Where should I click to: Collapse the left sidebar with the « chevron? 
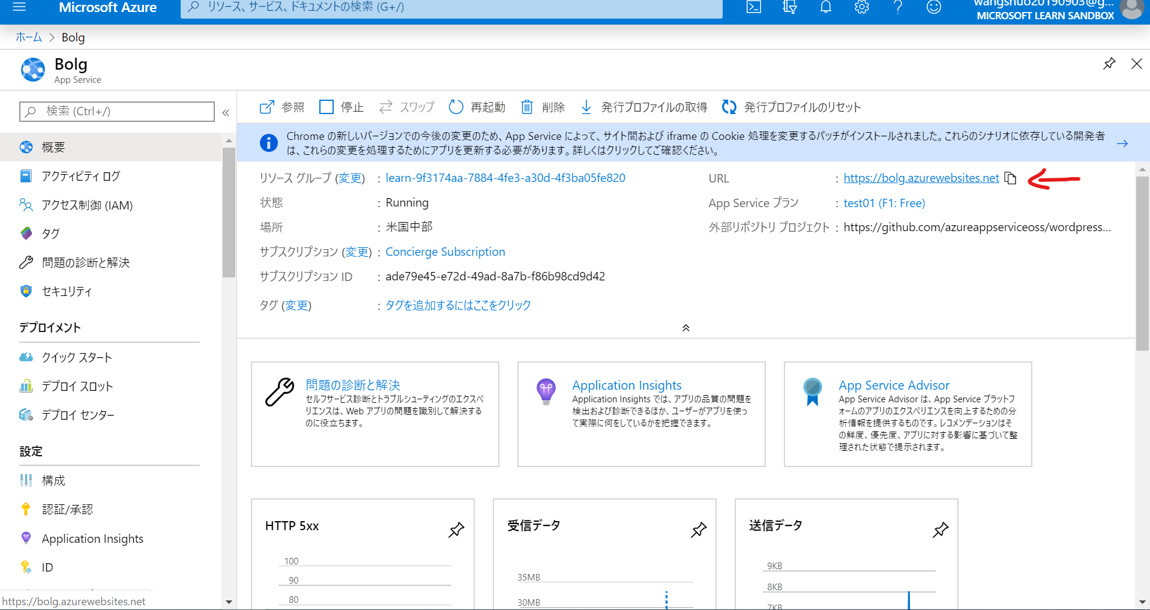226,112
